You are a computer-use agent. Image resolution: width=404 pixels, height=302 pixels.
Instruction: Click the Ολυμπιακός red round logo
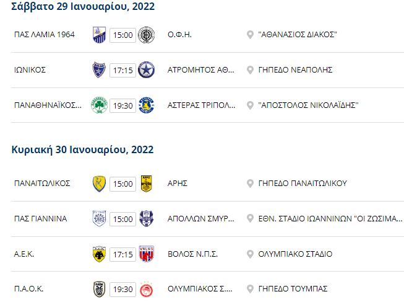tap(147, 289)
